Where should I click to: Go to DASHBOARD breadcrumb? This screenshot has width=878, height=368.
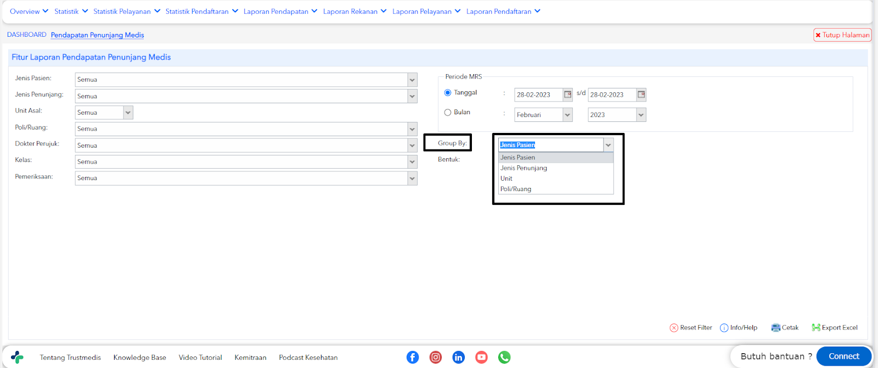click(26, 35)
